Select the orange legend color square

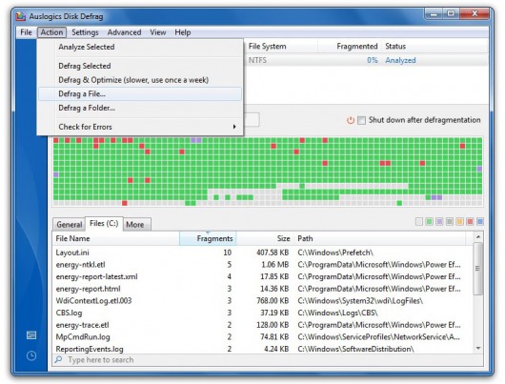point(459,222)
